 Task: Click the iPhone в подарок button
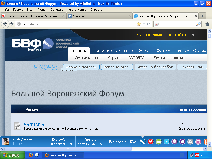pos(81,67)
